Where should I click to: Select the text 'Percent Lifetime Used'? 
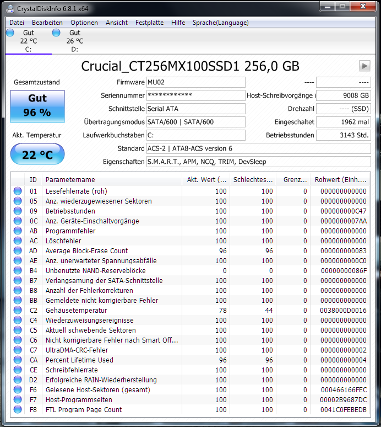79,360
